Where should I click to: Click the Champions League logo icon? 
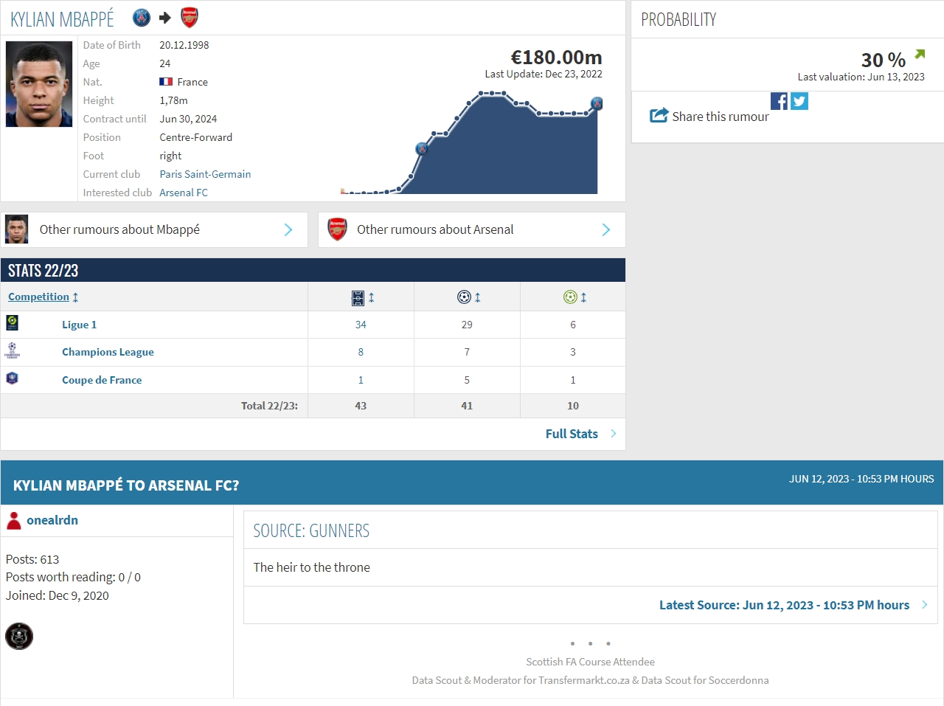click(x=12, y=350)
